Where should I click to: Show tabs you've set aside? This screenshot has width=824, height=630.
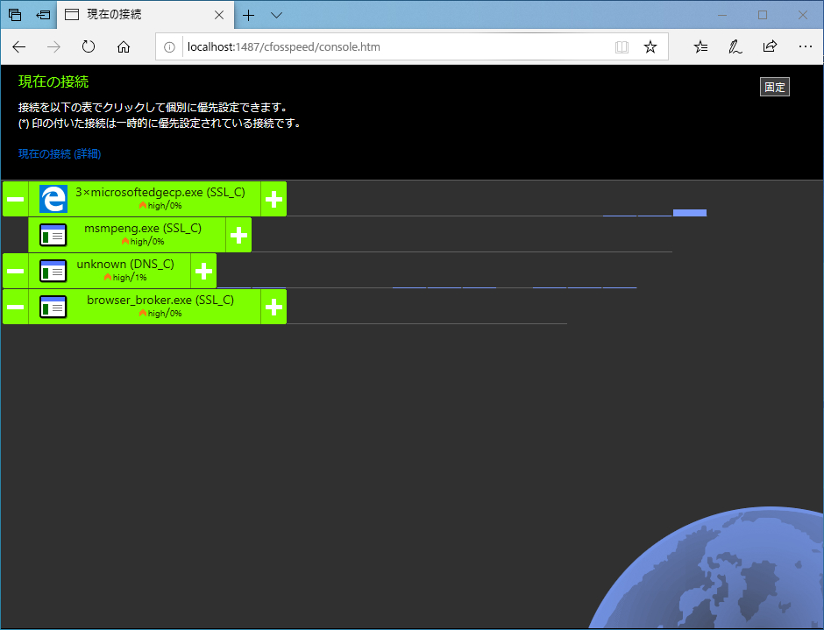[x=15, y=15]
